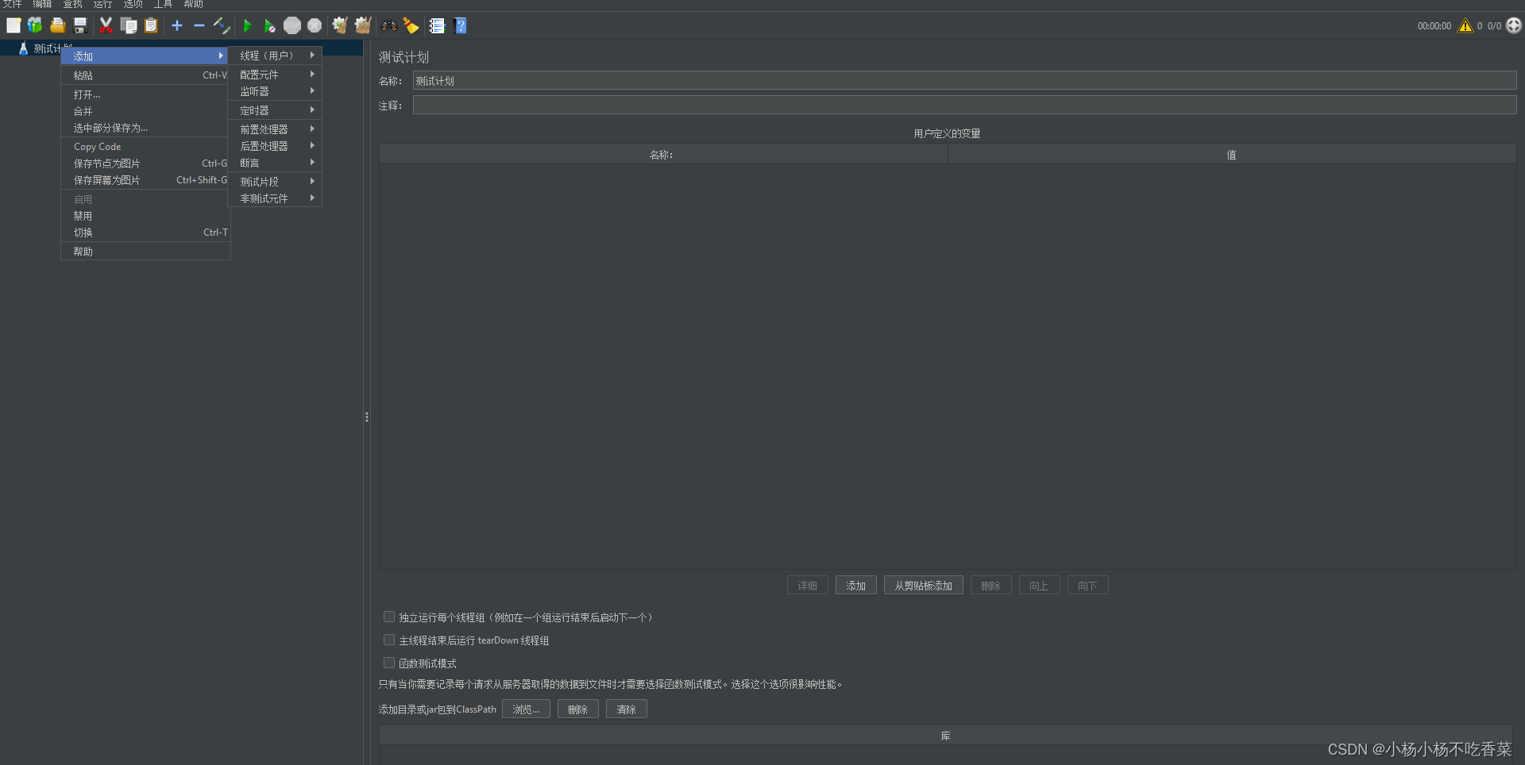Click the Clear gear-and-broom icon
The height and width of the screenshot is (765, 1525).
click(x=340, y=25)
